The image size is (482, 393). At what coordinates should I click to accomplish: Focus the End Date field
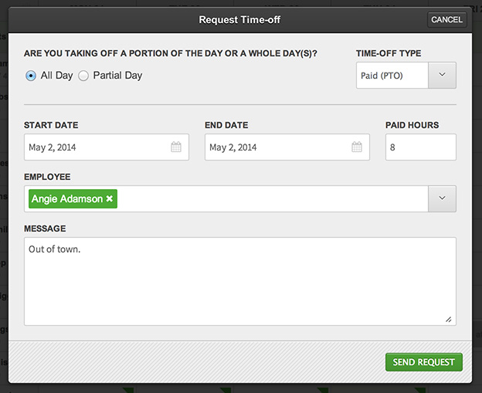287,147
